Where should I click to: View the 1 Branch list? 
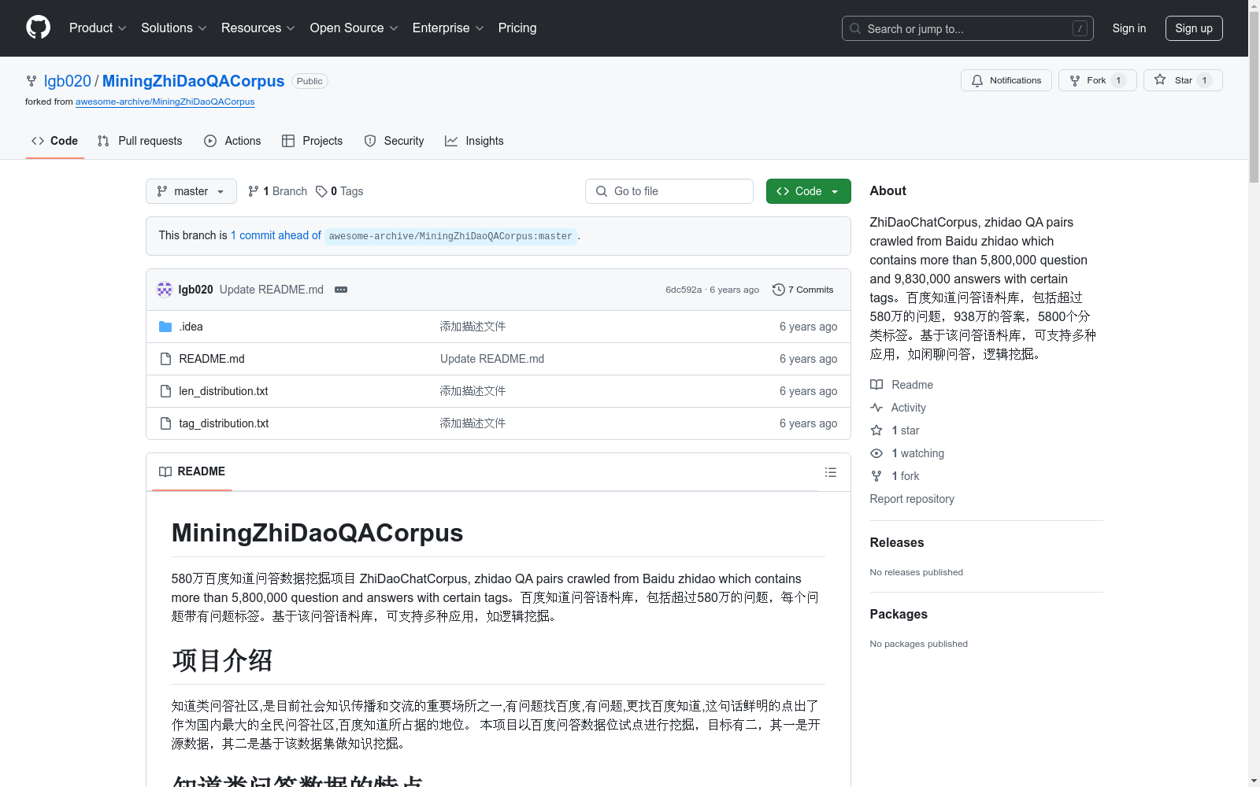pyautogui.click(x=277, y=191)
